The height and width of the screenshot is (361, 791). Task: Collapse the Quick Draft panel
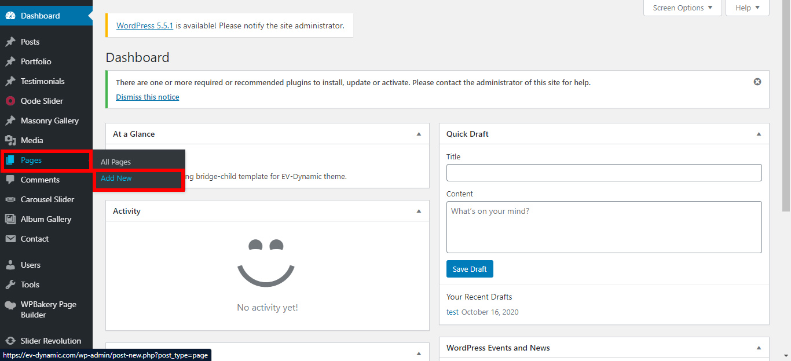(x=759, y=134)
